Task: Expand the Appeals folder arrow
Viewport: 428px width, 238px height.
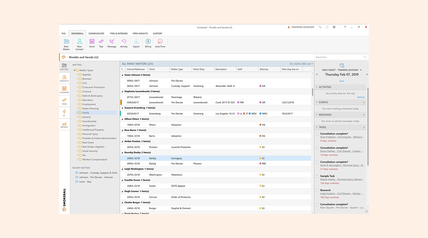Action: (77, 75)
